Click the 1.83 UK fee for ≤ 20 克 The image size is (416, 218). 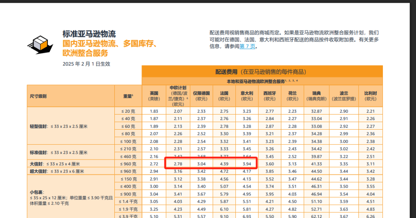click(x=154, y=112)
